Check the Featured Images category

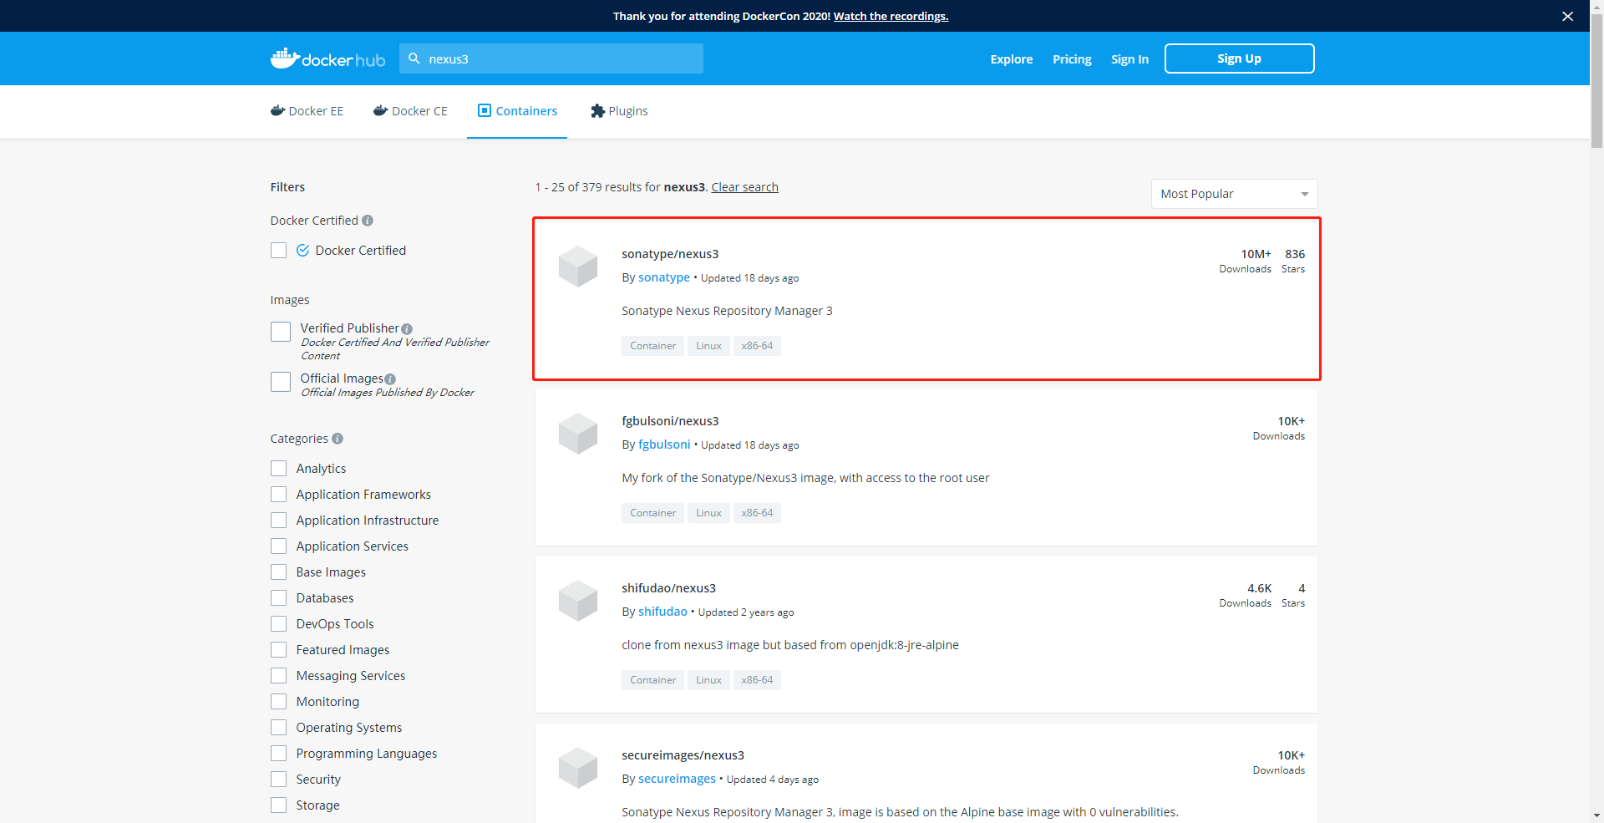tap(279, 650)
